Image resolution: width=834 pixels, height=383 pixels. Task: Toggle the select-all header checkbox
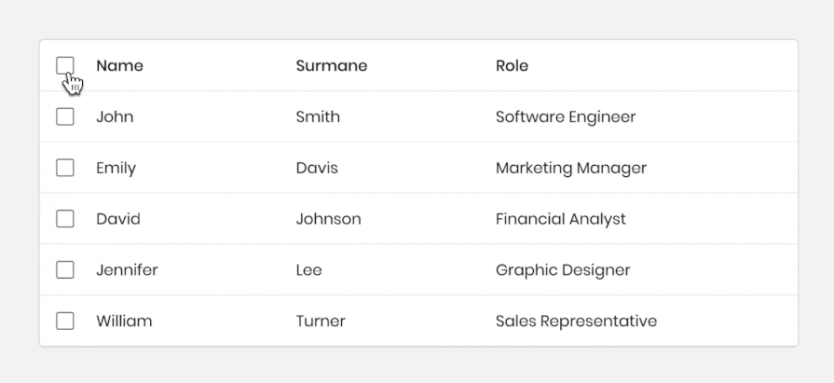(65, 65)
